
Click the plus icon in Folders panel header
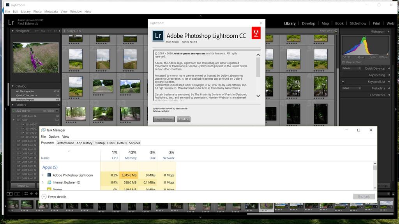(x=58, y=105)
